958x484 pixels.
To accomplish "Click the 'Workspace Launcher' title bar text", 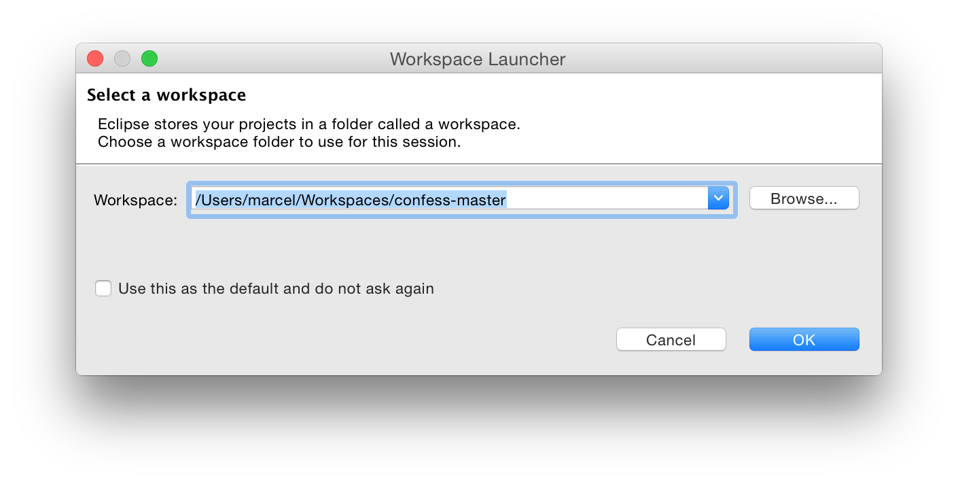I will tap(478, 59).
